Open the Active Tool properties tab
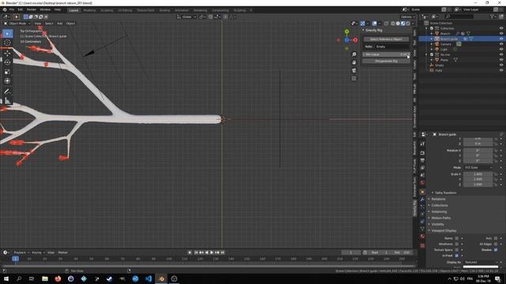Screen dimensions: 506x284 pyautogui.click(x=422, y=144)
